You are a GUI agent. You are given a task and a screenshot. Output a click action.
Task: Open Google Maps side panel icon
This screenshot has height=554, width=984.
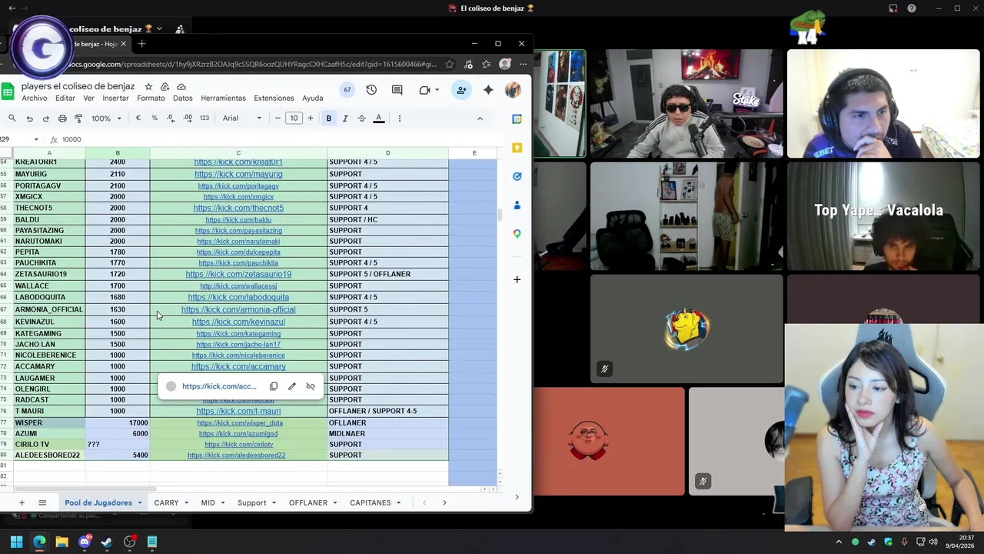tap(517, 234)
